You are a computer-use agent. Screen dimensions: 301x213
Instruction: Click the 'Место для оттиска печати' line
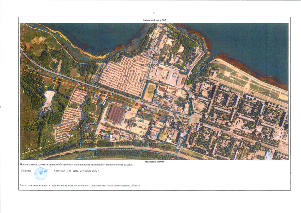point(79,185)
